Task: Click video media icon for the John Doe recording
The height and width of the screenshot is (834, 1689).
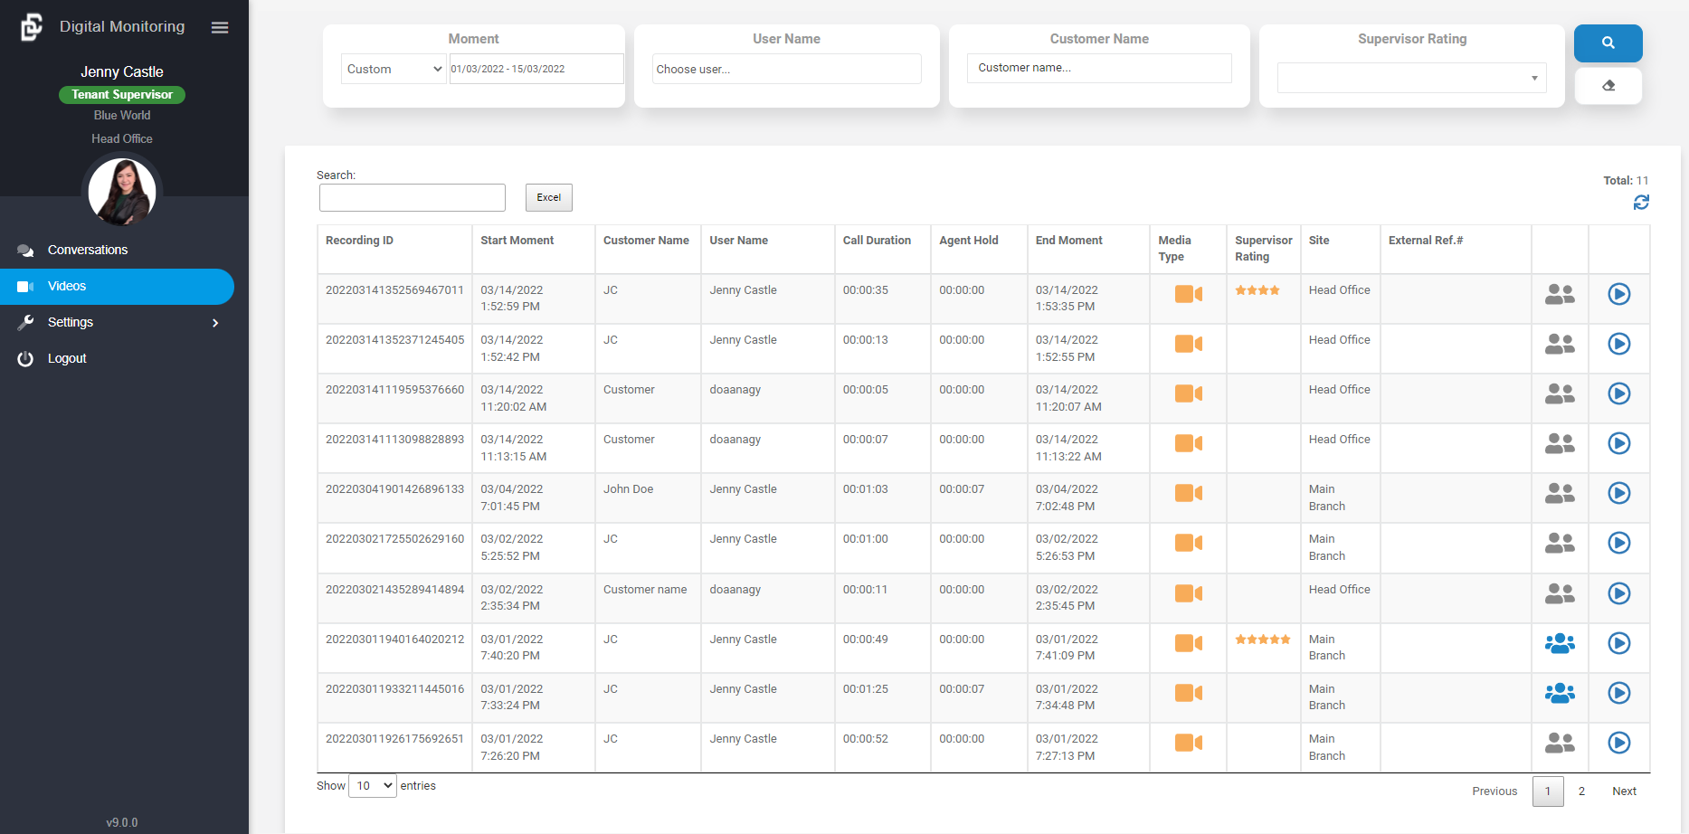Action: pyautogui.click(x=1187, y=493)
